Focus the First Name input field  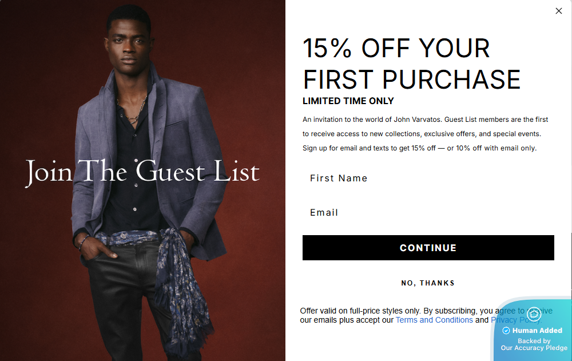(x=428, y=178)
